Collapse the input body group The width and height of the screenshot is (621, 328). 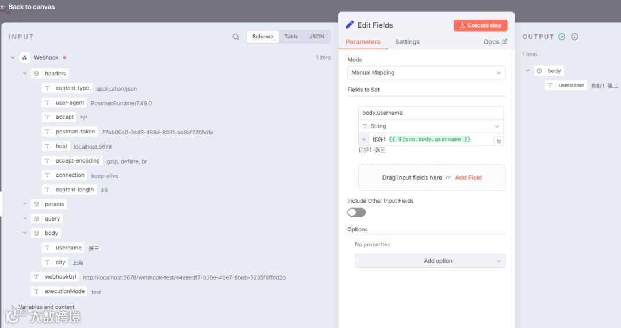[25, 233]
